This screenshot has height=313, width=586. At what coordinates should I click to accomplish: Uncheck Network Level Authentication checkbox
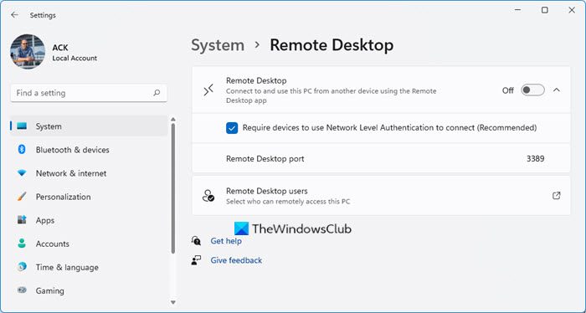tap(232, 128)
